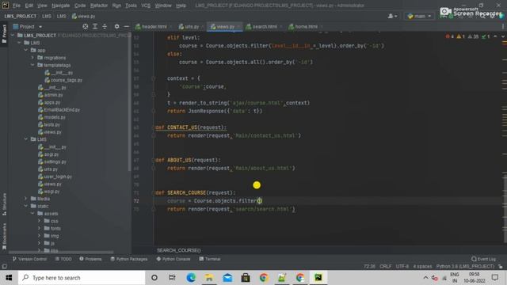Open Task View on the taskbar
This screenshot has height=285, width=507.
pos(172,278)
